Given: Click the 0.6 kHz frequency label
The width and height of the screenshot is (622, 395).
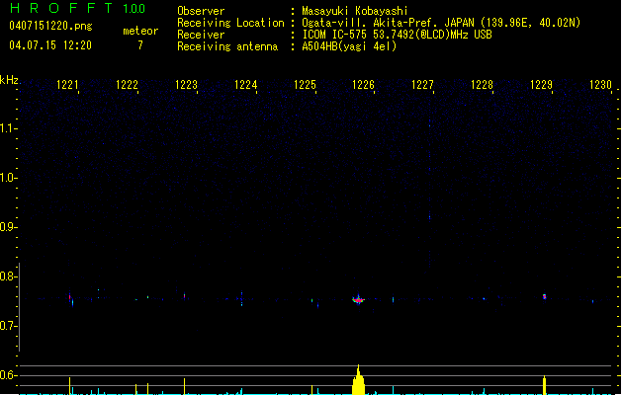Looking at the screenshot, I should pyautogui.click(x=8, y=375).
